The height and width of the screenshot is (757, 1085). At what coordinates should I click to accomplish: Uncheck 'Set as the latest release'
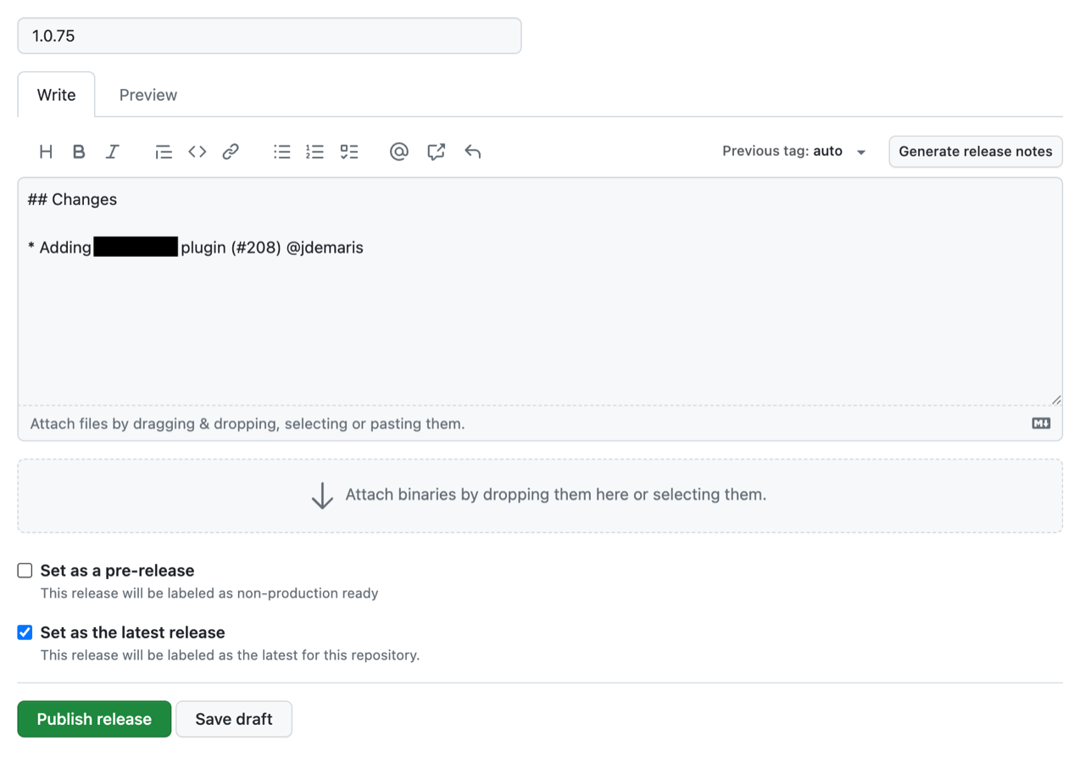click(x=24, y=632)
